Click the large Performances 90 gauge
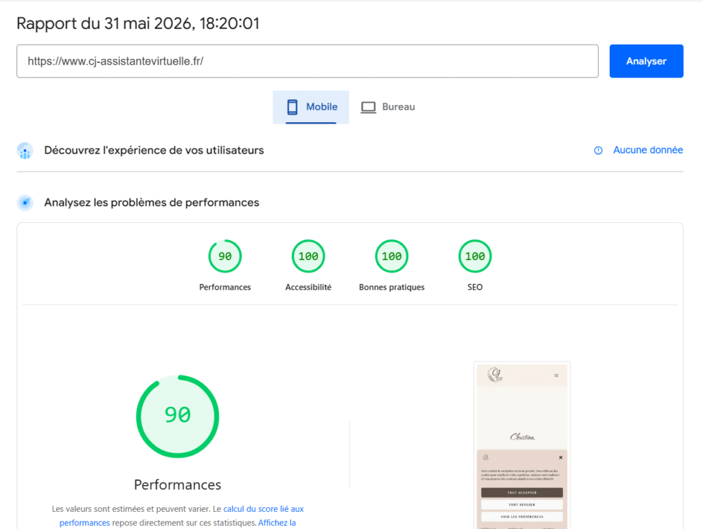 [178, 416]
